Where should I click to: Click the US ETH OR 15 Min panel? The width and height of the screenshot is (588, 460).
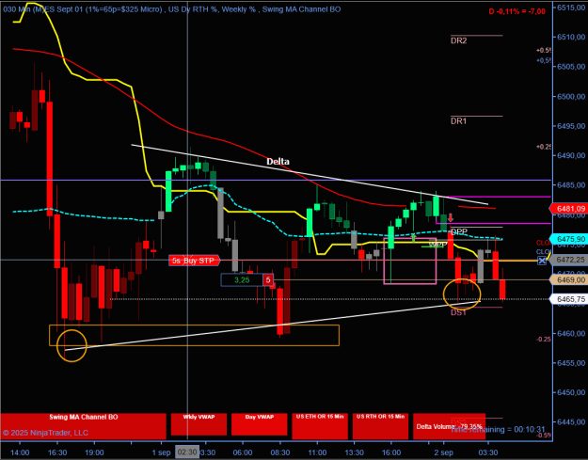coord(320,426)
